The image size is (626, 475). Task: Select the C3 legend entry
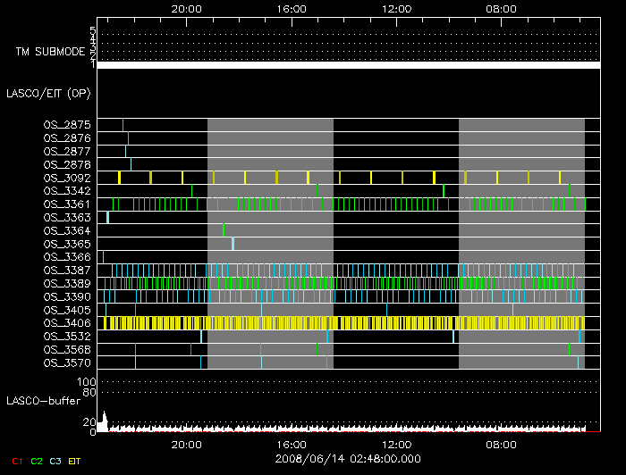(x=55, y=461)
